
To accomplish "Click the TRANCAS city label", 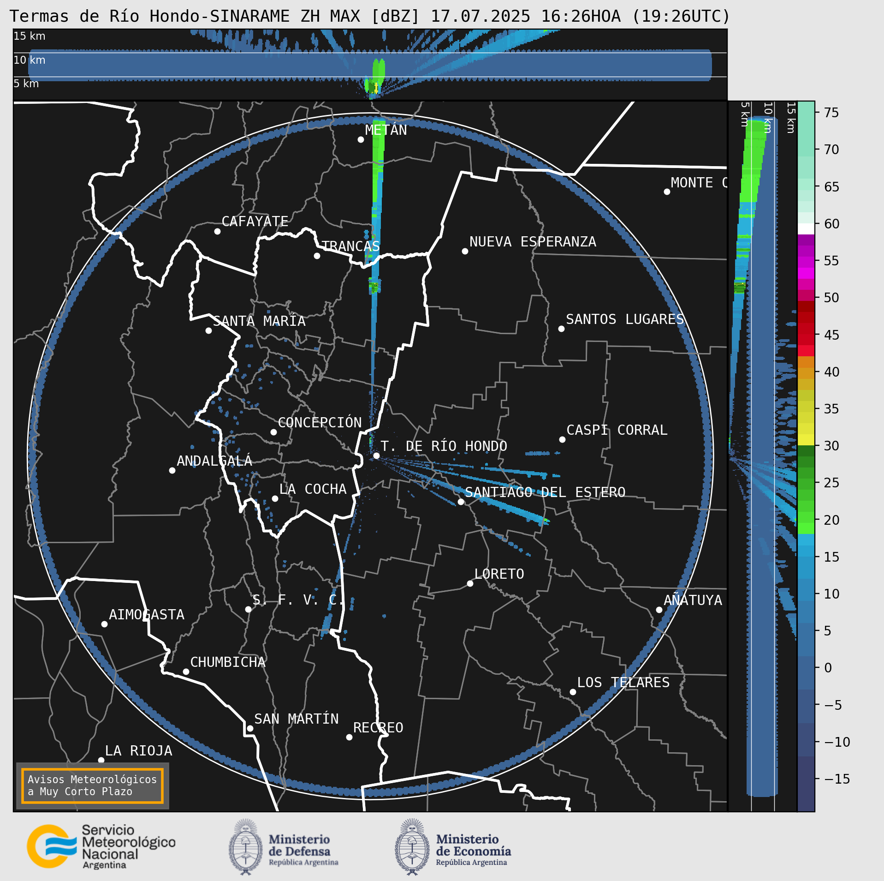I will point(350,246).
